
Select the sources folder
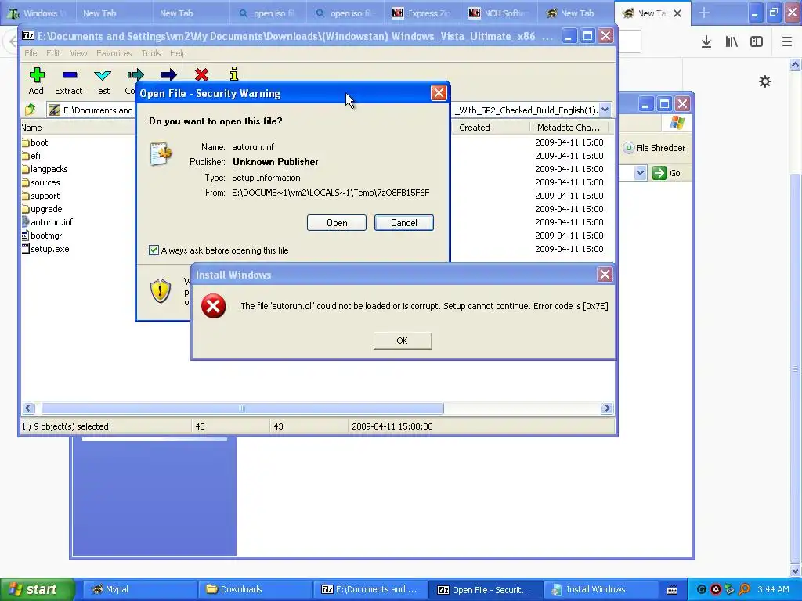coord(41,182)
